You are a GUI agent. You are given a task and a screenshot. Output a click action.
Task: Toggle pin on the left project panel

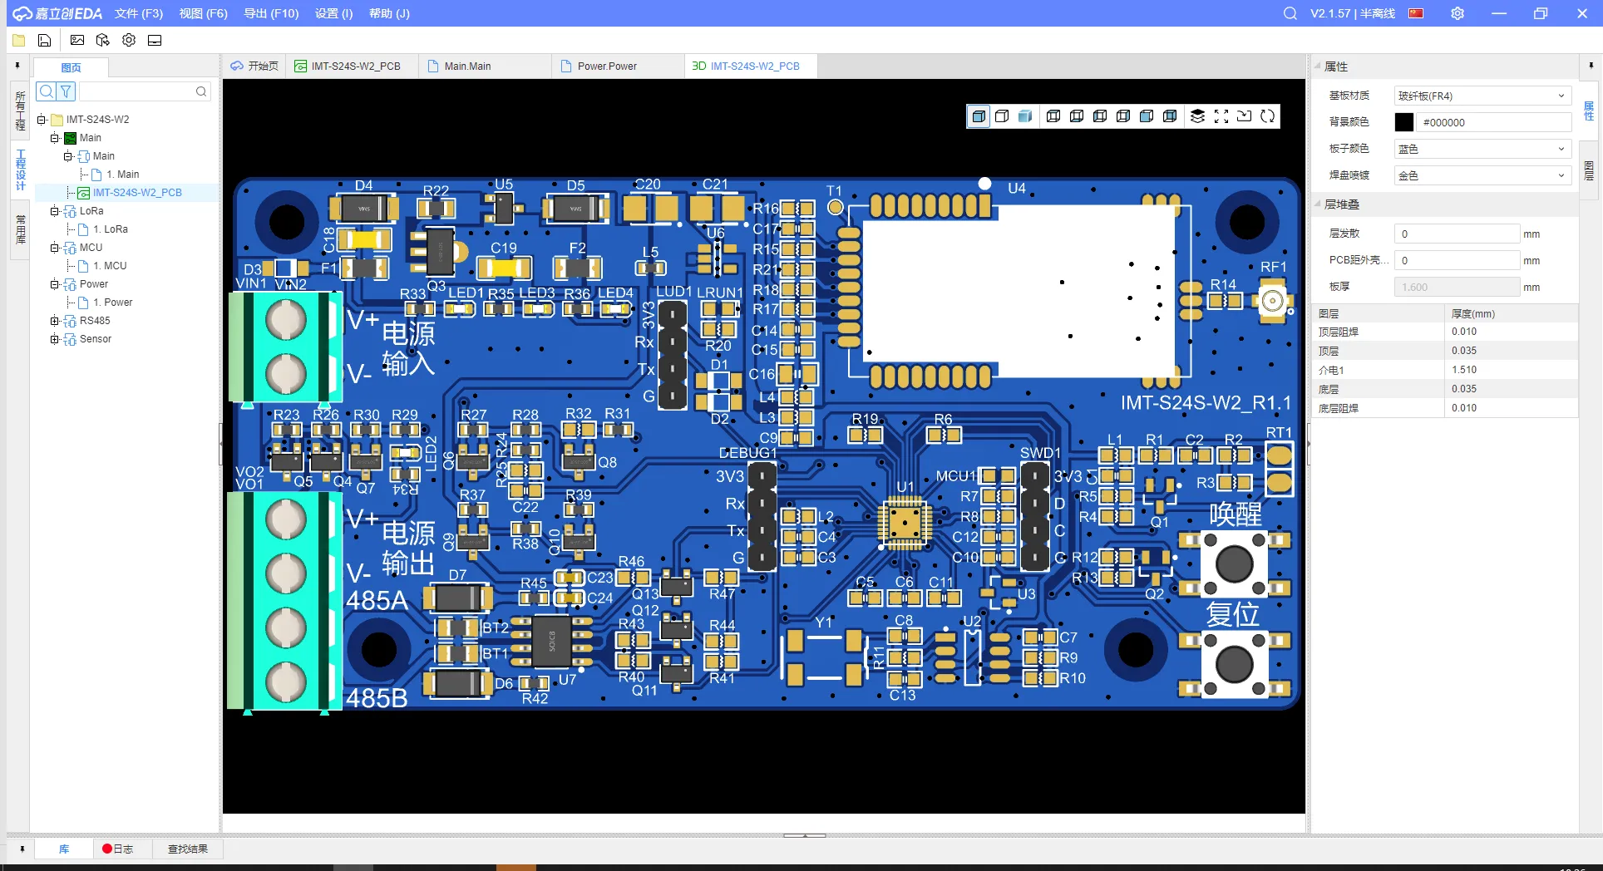point(17,65)
